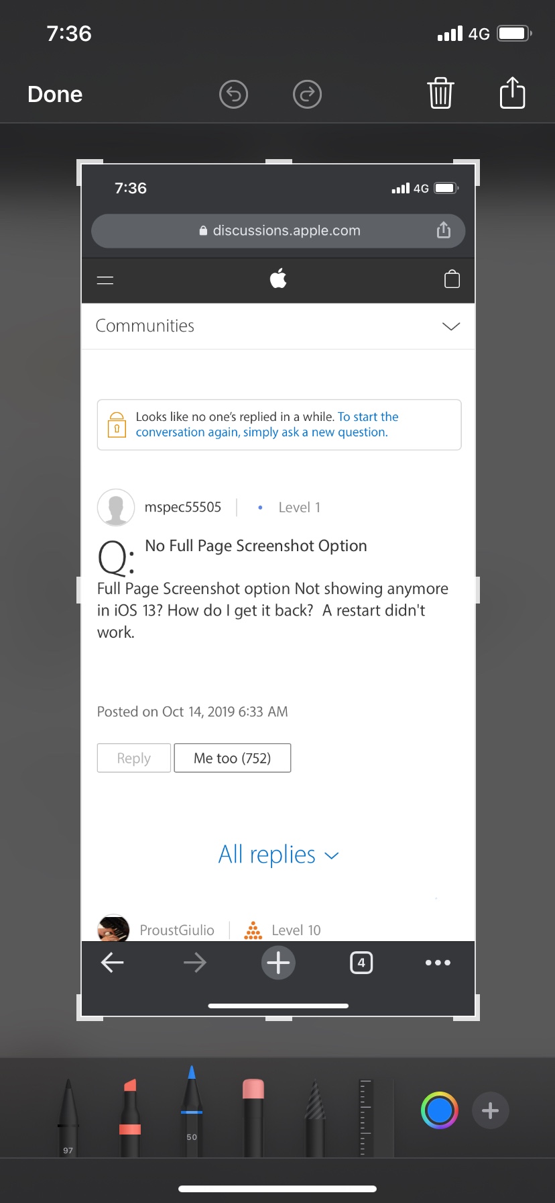
Task: Select the striped lasso selection tool
Action: [x=315, y=1117]
